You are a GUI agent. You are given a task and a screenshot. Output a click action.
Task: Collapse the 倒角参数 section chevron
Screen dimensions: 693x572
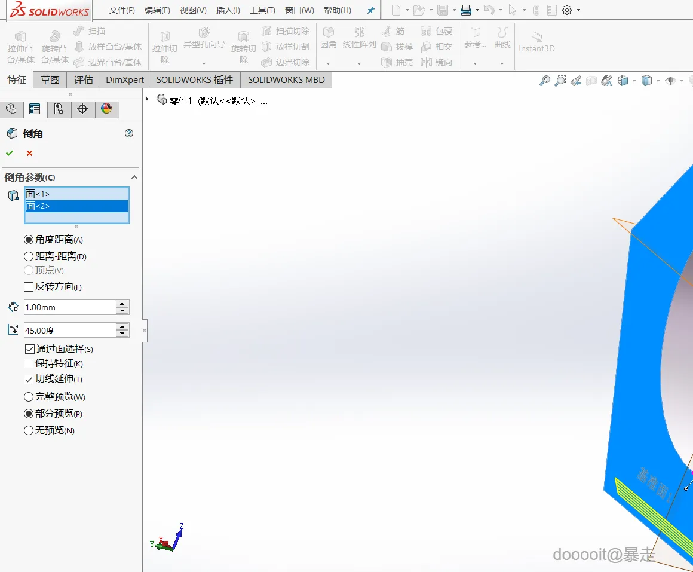point(134,177)
